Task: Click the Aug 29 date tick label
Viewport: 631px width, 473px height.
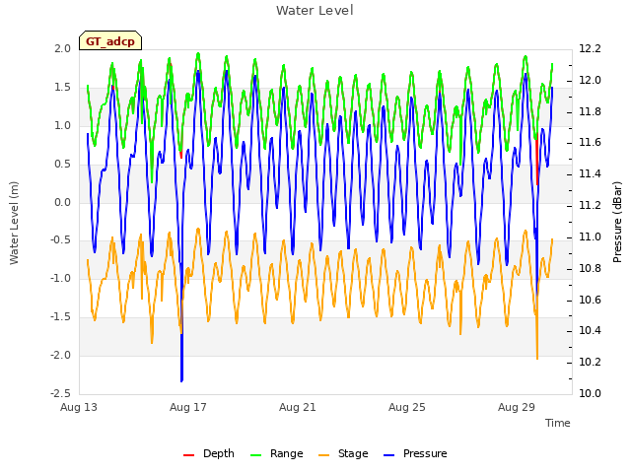Action: tap(517, 407)
